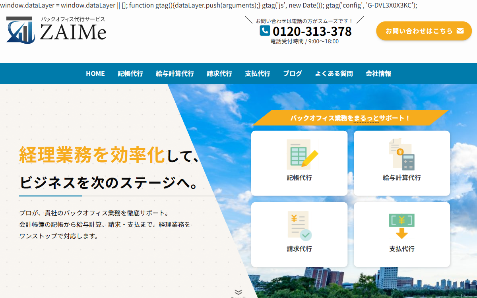Call phone number 0120-313-378
The height and width of the screenshot is (298, 477).
(x=312, y=31)
